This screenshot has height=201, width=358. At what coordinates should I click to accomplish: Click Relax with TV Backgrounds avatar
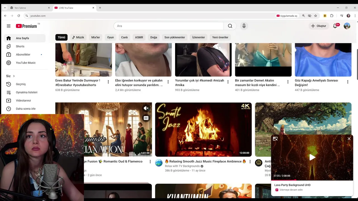click(x=159, y=163)
